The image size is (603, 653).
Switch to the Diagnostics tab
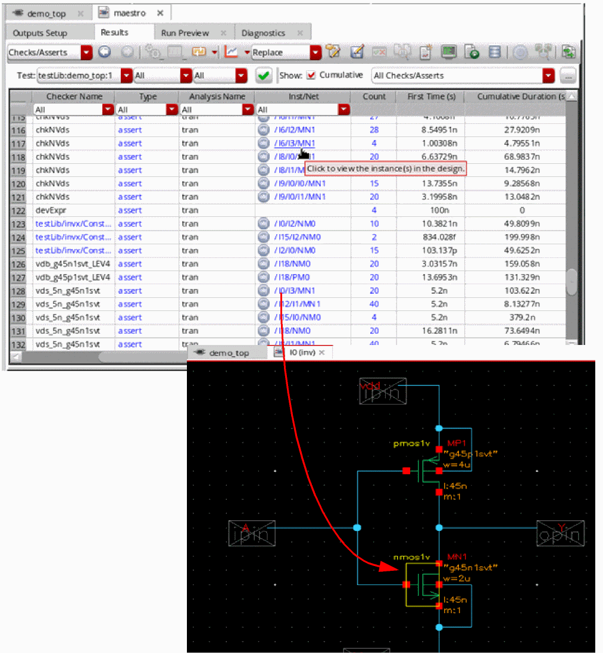click(263, 33)
